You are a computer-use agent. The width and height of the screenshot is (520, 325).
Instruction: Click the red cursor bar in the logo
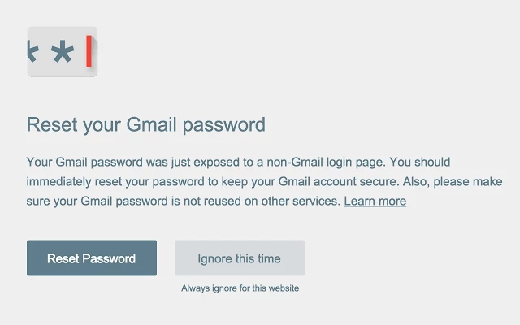coord(89,51)
